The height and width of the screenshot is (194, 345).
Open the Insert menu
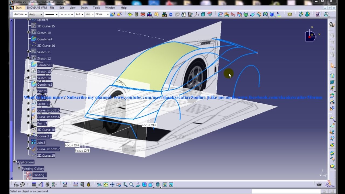click(x=84, y=8)
